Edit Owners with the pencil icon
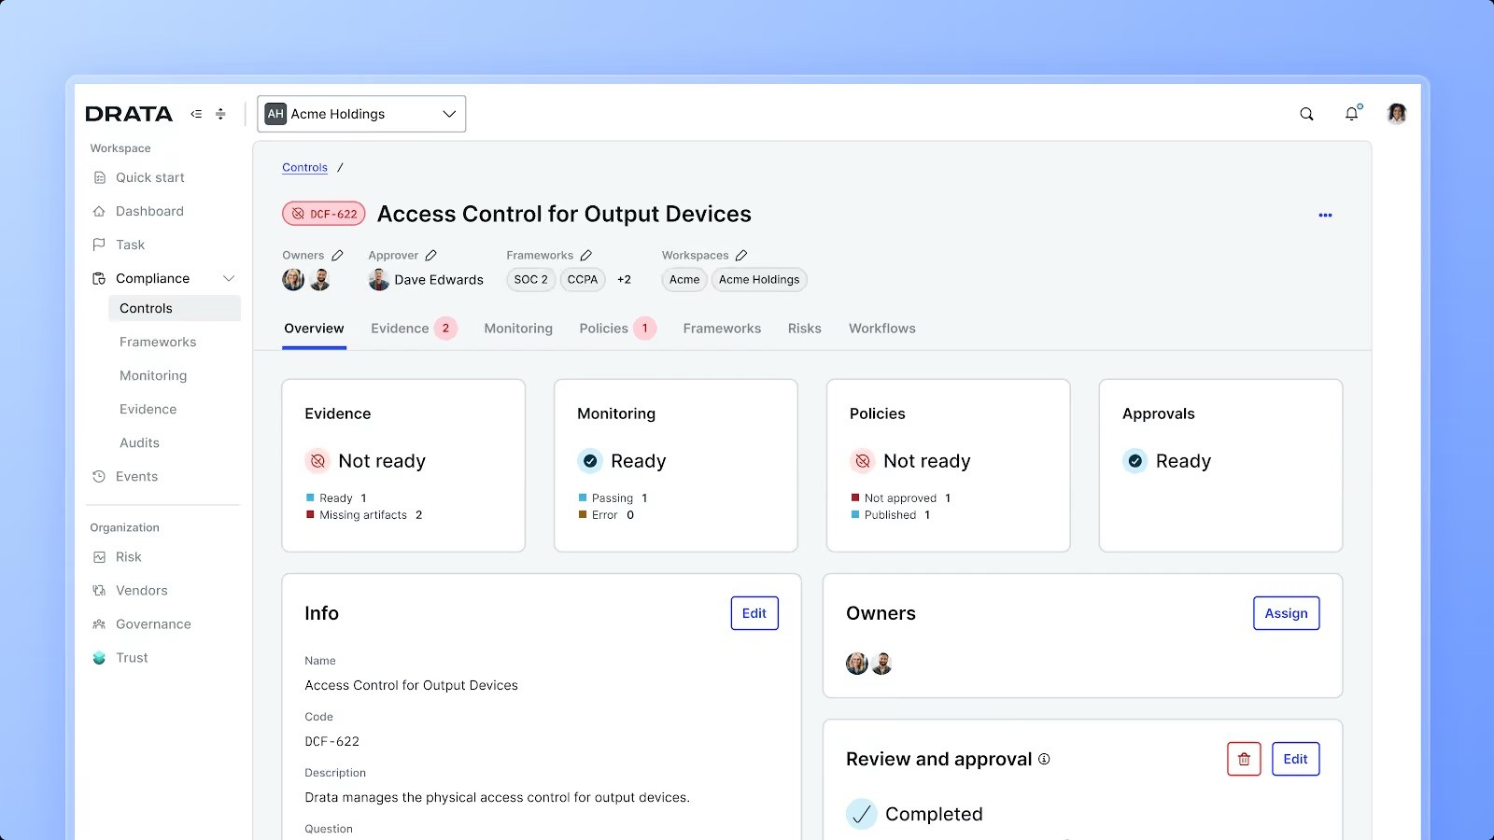This screenshot has width=1494, height=840. 337,256
